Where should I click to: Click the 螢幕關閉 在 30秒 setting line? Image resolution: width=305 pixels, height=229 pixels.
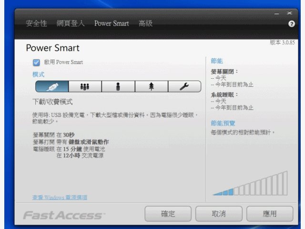54,135
